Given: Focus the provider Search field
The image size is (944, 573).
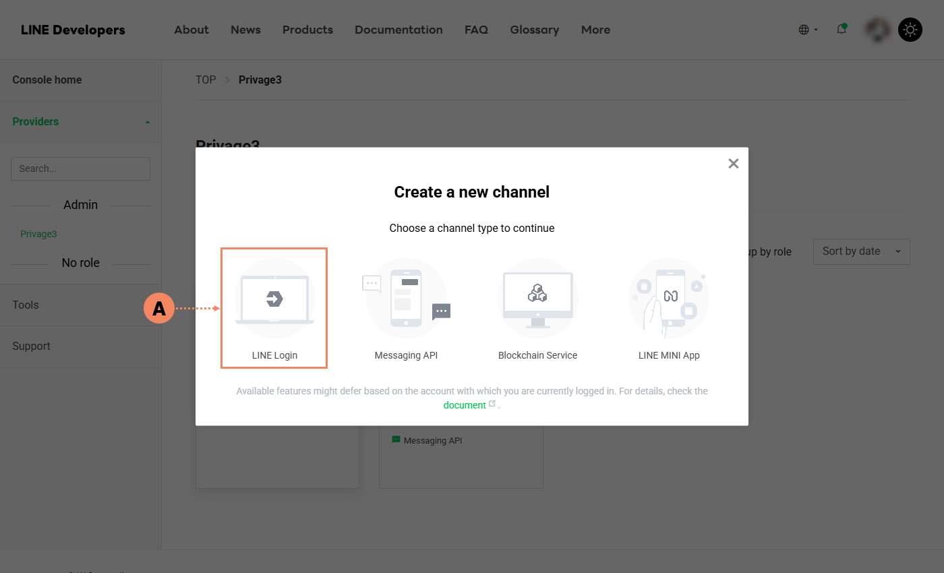Looking at the screenshot, I should tap(80, 169).
